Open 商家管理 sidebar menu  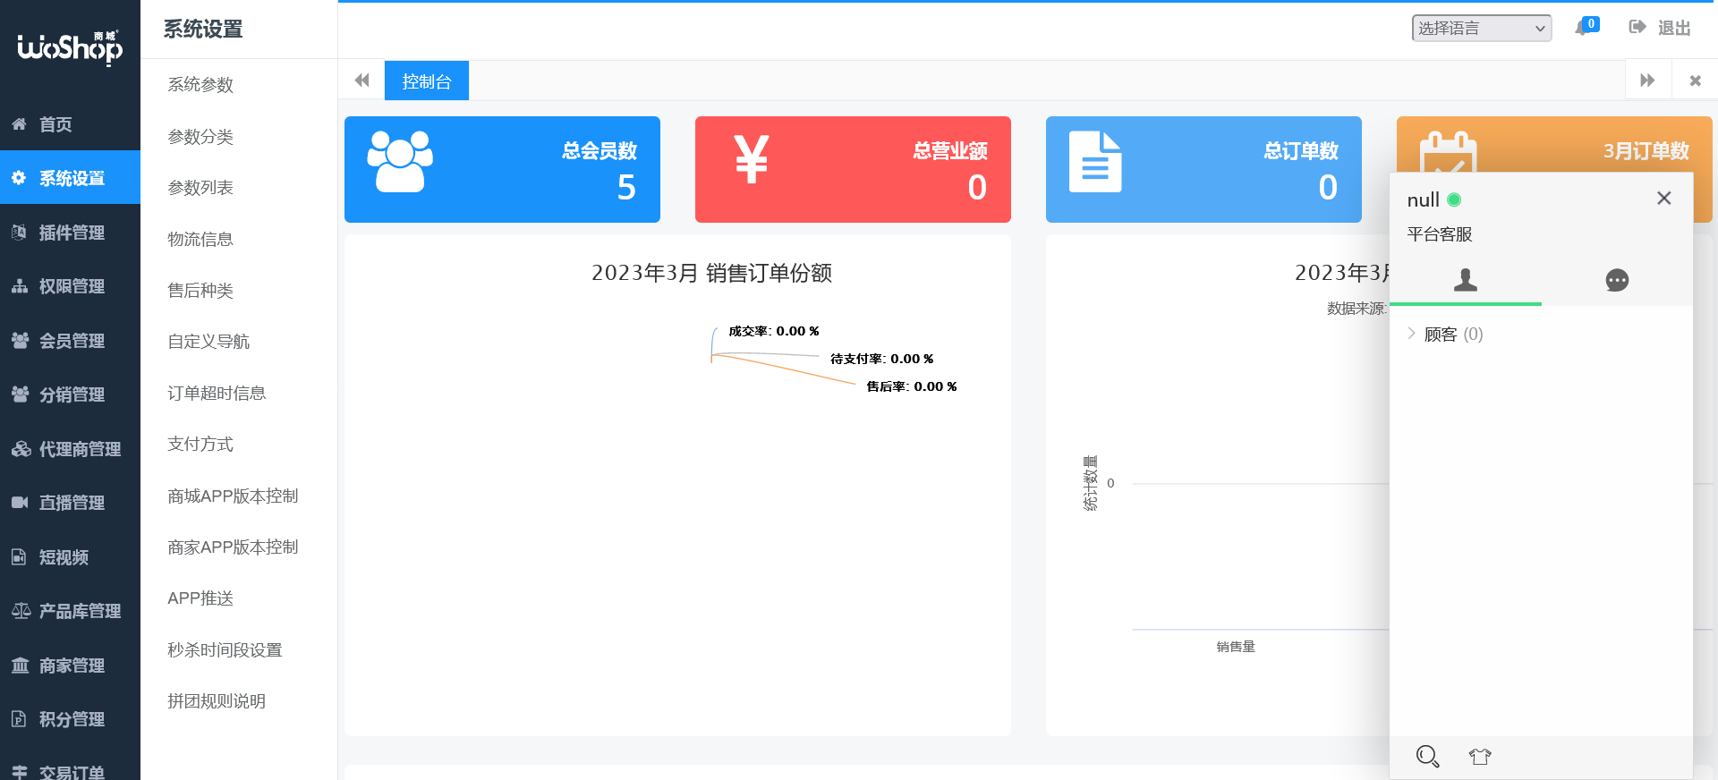point(72,666)
